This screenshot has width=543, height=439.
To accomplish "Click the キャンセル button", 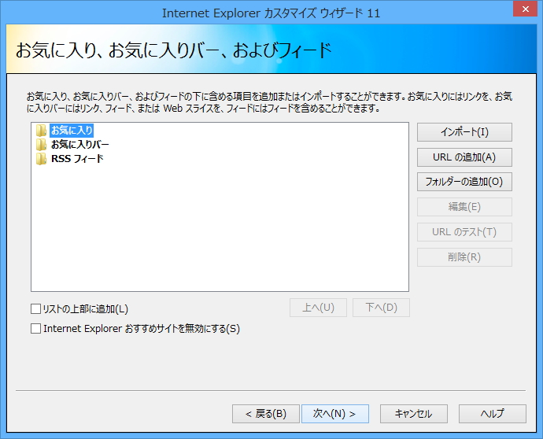I will [x=413, y=414].
